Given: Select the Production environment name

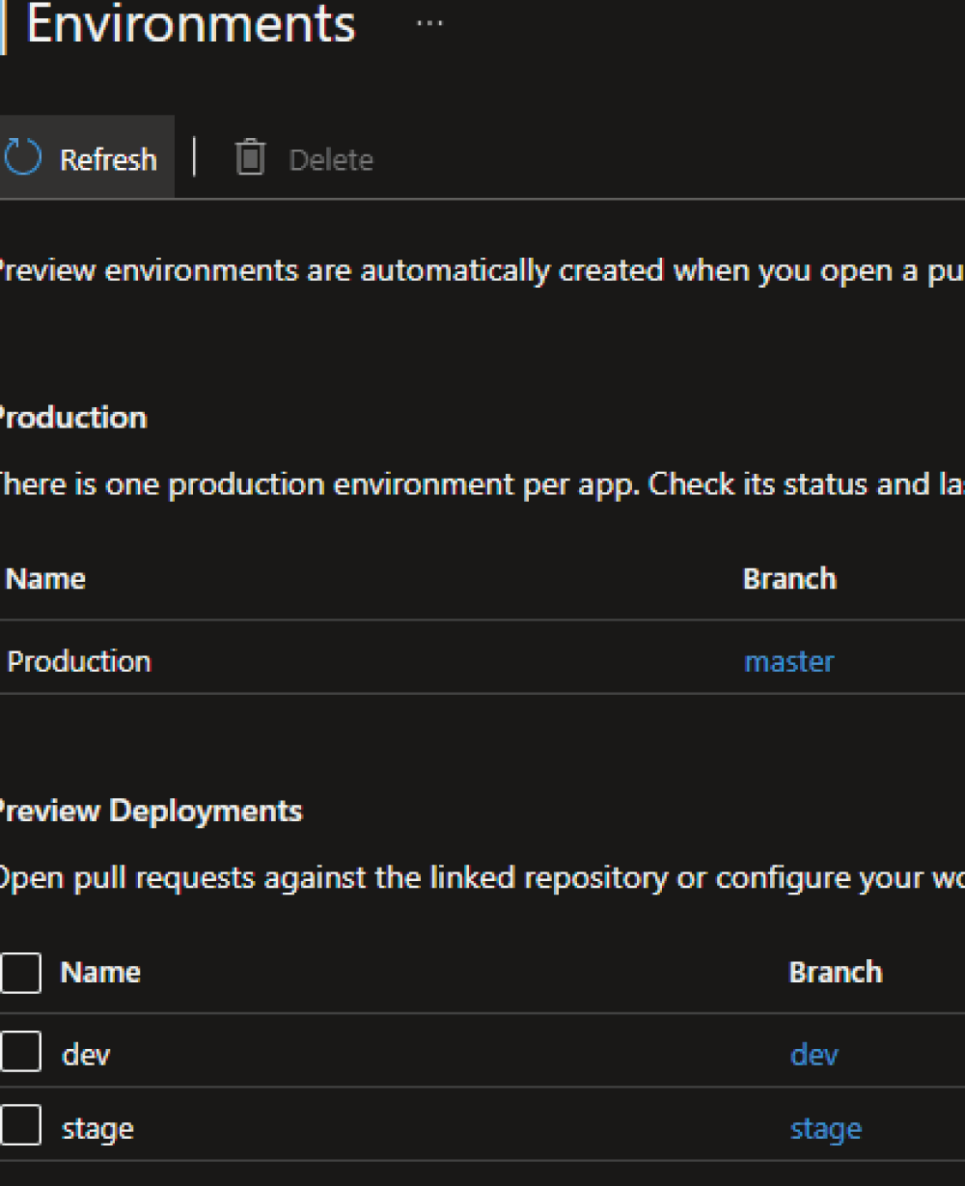Looking at the screenshot, I should (79, 661).
